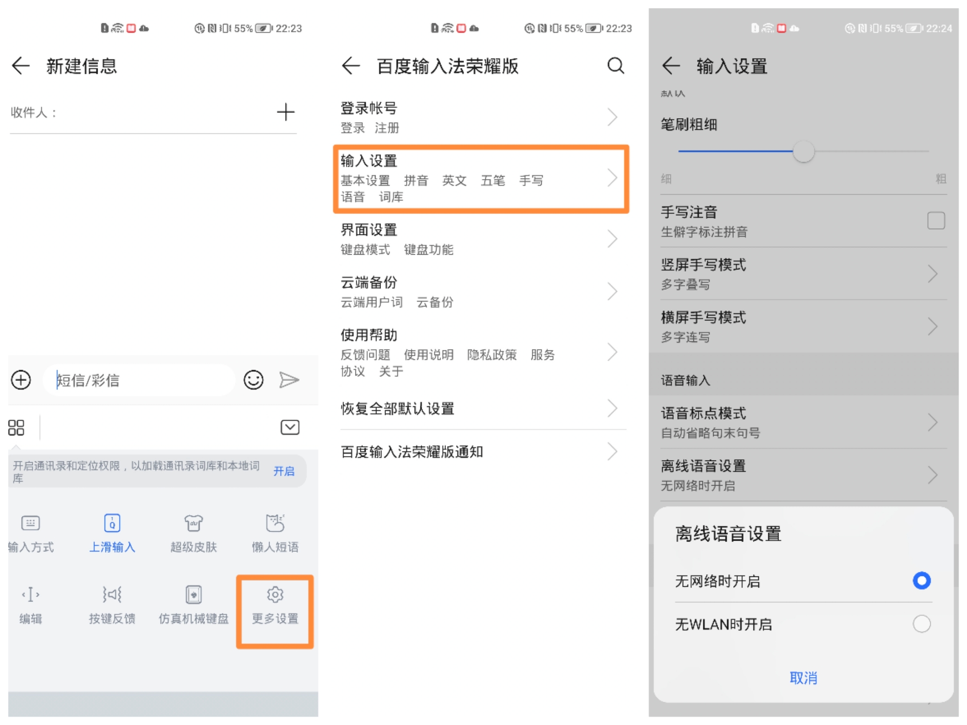Collapse the keyboard with the down-arrow icon
The image size is (967, 725).
point(290,427)
